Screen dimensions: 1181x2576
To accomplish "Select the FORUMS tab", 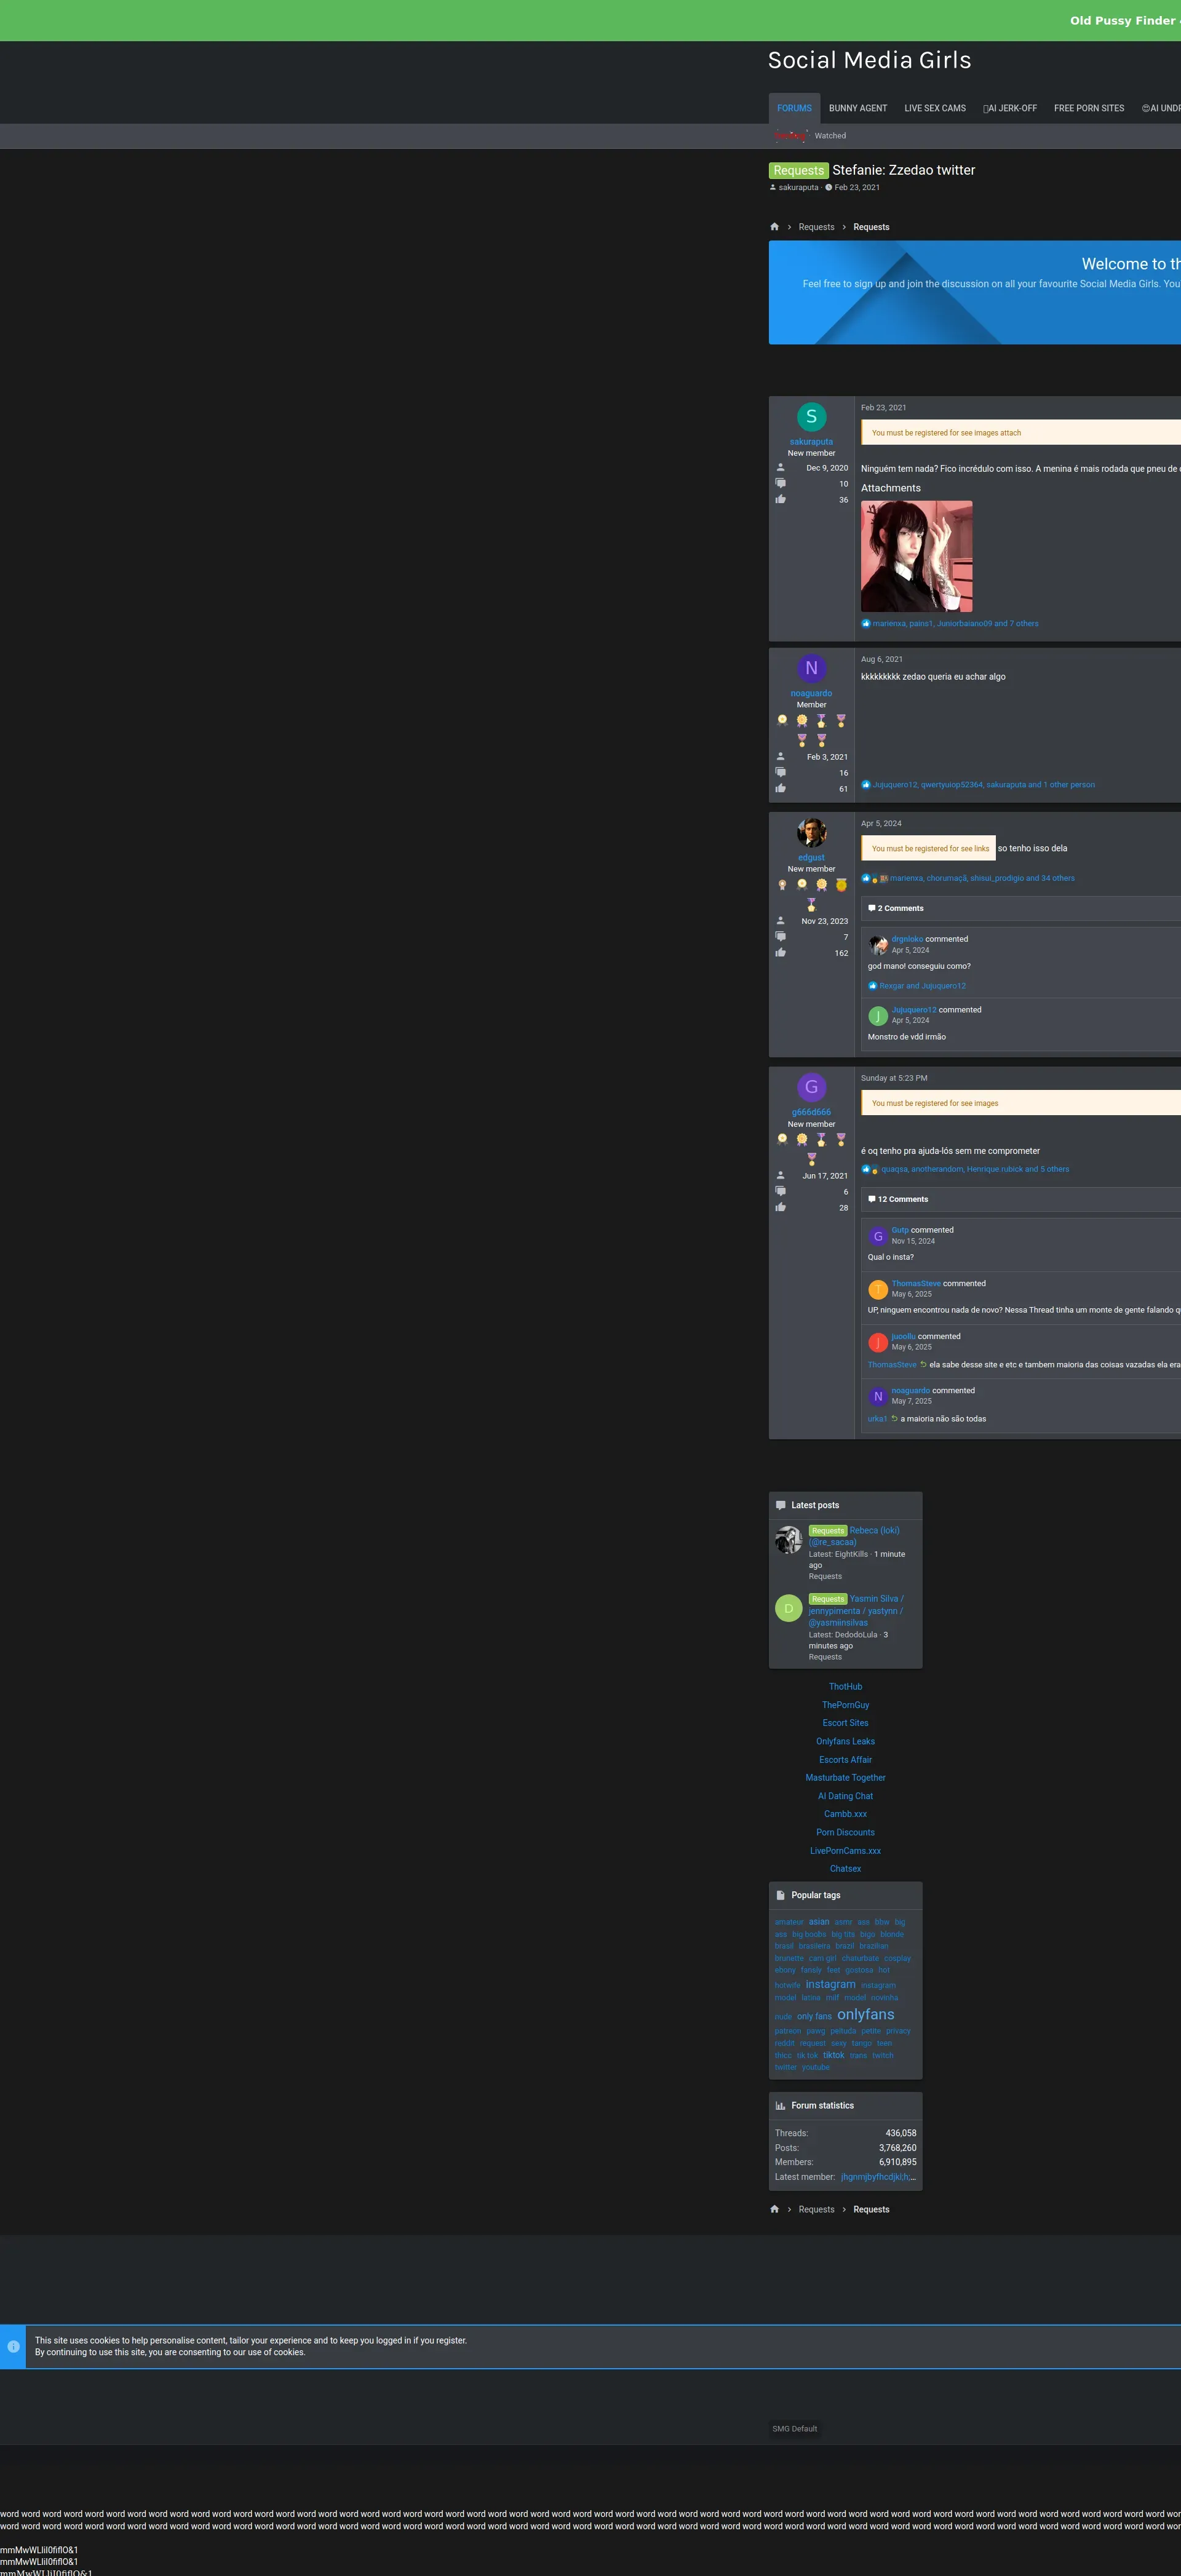I will (794, 108).
